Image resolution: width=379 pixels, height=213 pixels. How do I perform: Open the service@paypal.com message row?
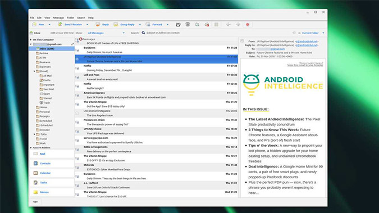[x=157, y=140]
